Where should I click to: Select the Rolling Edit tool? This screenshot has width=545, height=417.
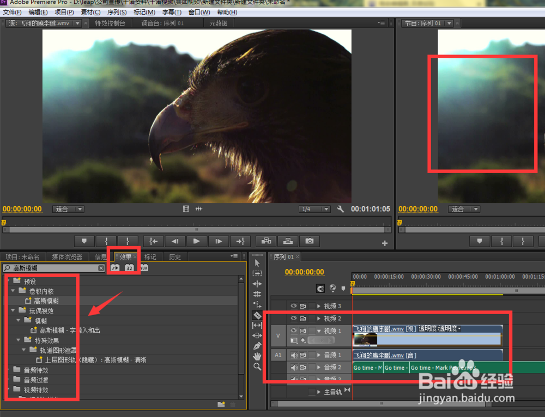tap(257, 295)
